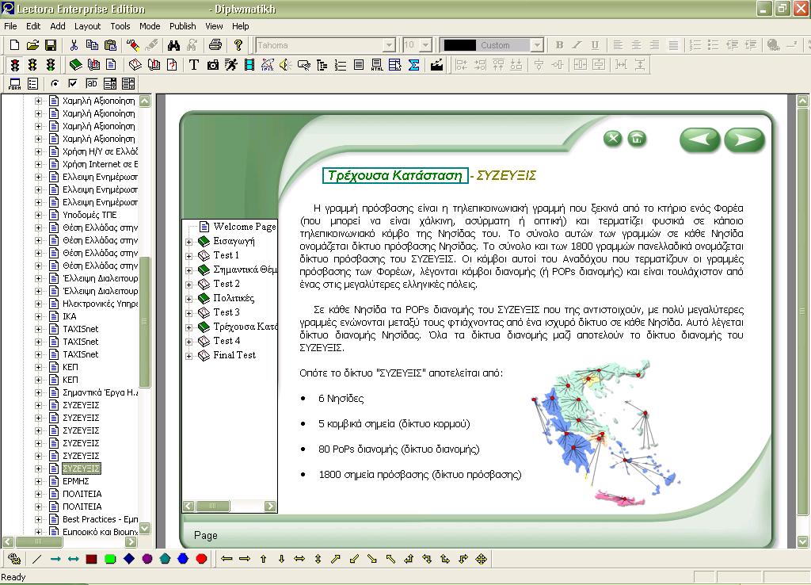Image resolution: width=811 pixels, height=585 pixels.
Task: Open help with the yellow question mark icon
Action: (238, 45)
